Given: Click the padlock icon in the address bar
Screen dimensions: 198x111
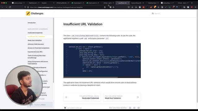Looking at the screenshot, I should [28, 7].
